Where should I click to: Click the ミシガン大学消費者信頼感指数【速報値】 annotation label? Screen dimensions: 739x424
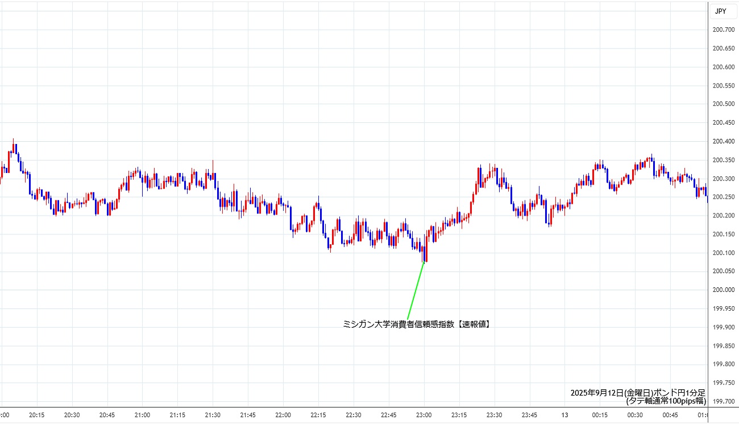417,324
